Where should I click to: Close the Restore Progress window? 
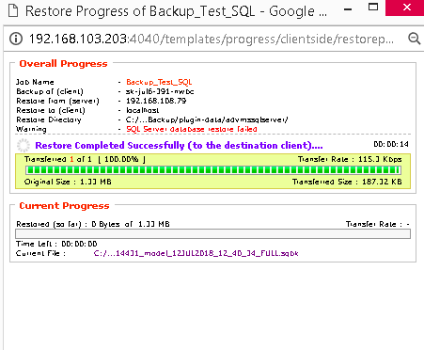pyautogui.click(x=406, y=8)
